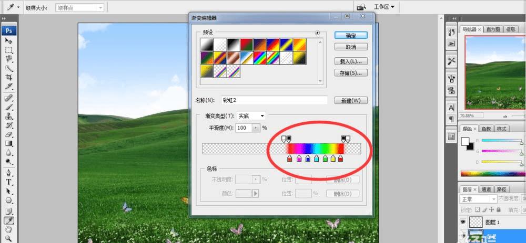Click the 确定 button
The height and width of the screenshot is (243, 526).
(x=351, y=35)
